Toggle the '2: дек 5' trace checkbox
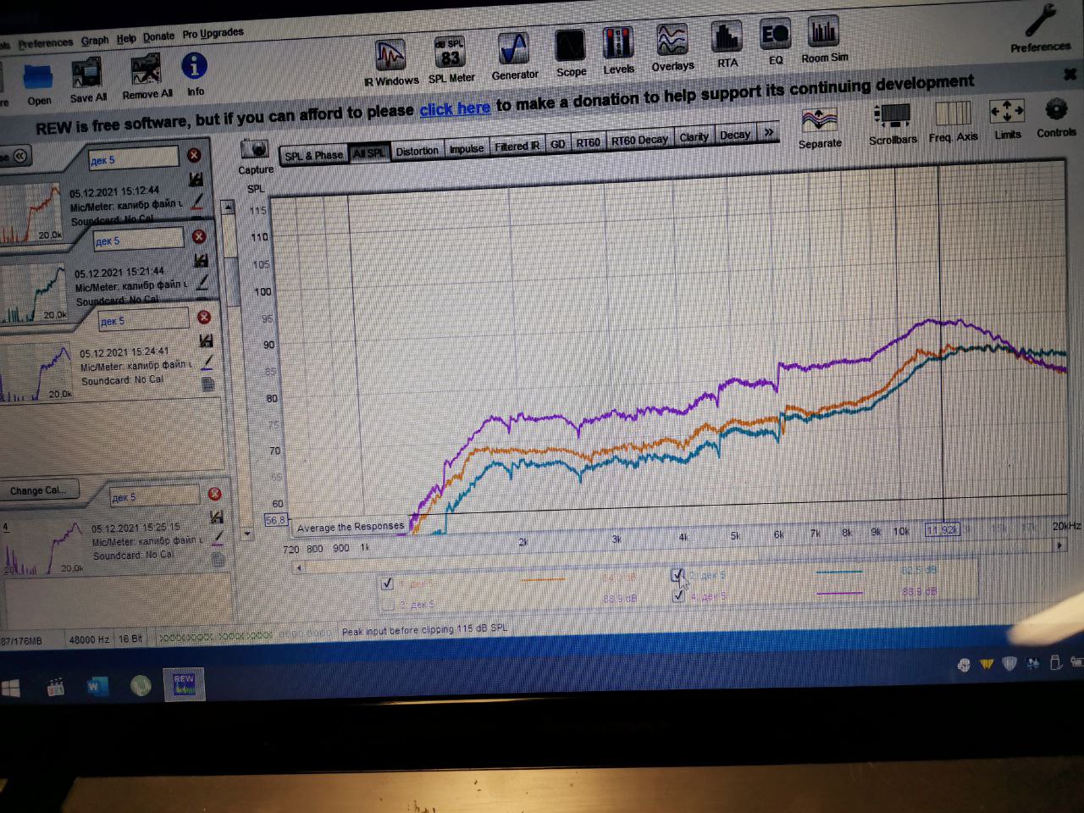 [677, 575]
